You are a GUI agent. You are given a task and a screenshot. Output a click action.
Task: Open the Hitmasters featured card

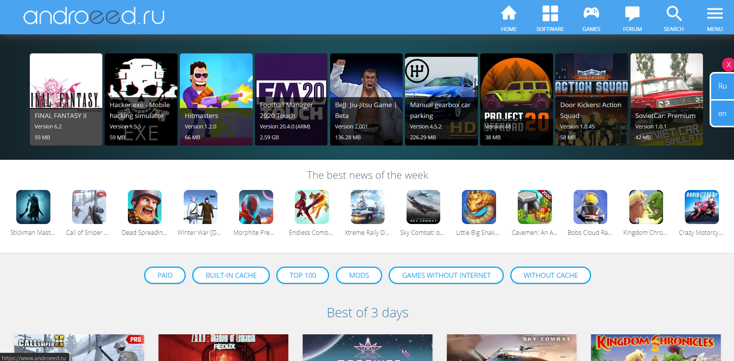(216, 99)
